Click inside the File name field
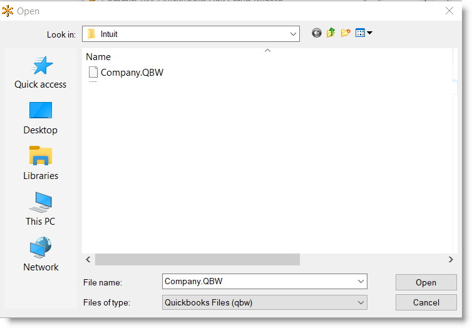Screen dimensions: 472x328 click(x=257, y=282)
